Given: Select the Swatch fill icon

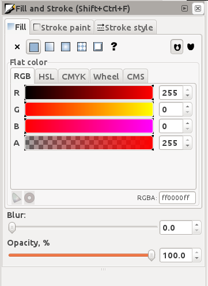Looking at the screenshot, I should point(98,47).
